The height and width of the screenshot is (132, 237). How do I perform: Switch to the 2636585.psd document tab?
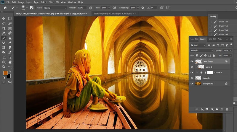point(113,14)
